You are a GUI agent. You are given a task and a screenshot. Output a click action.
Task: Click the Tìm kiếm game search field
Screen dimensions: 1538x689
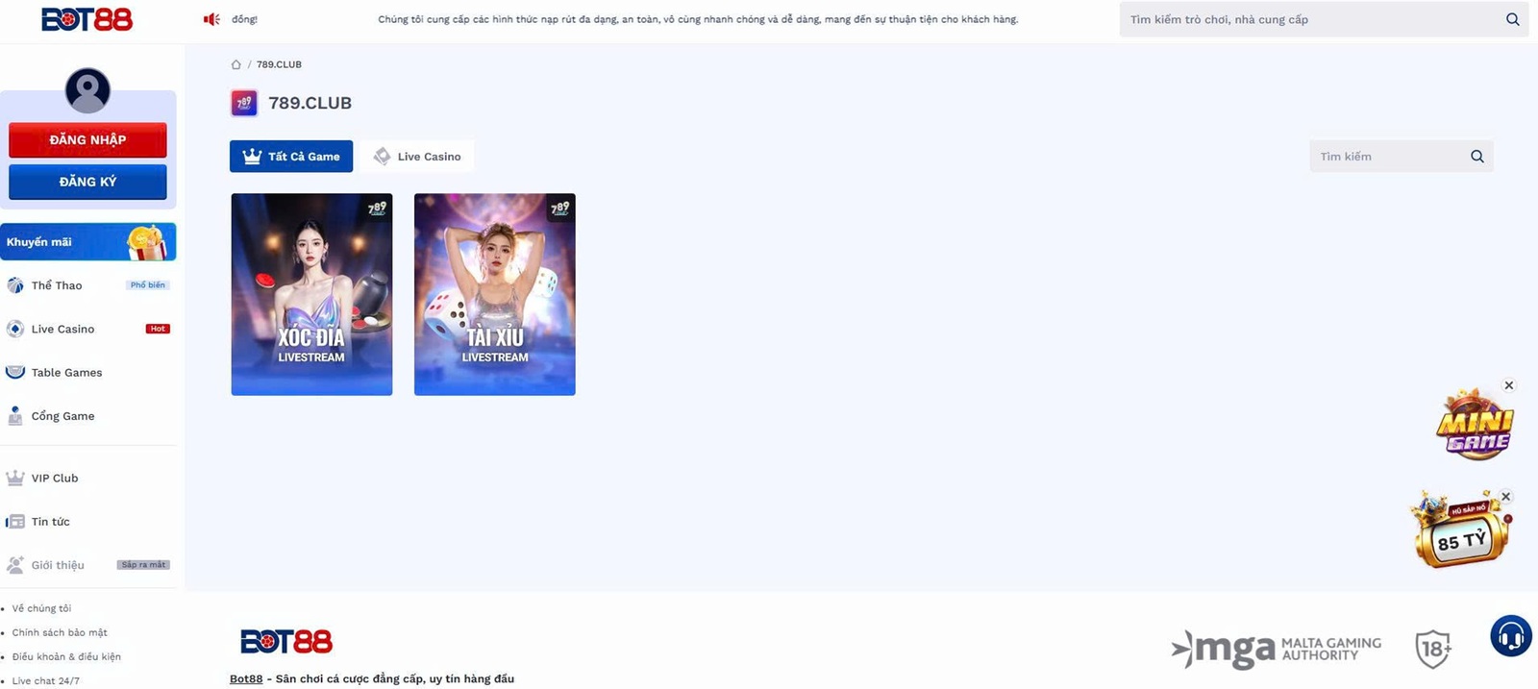(1387, 157)
